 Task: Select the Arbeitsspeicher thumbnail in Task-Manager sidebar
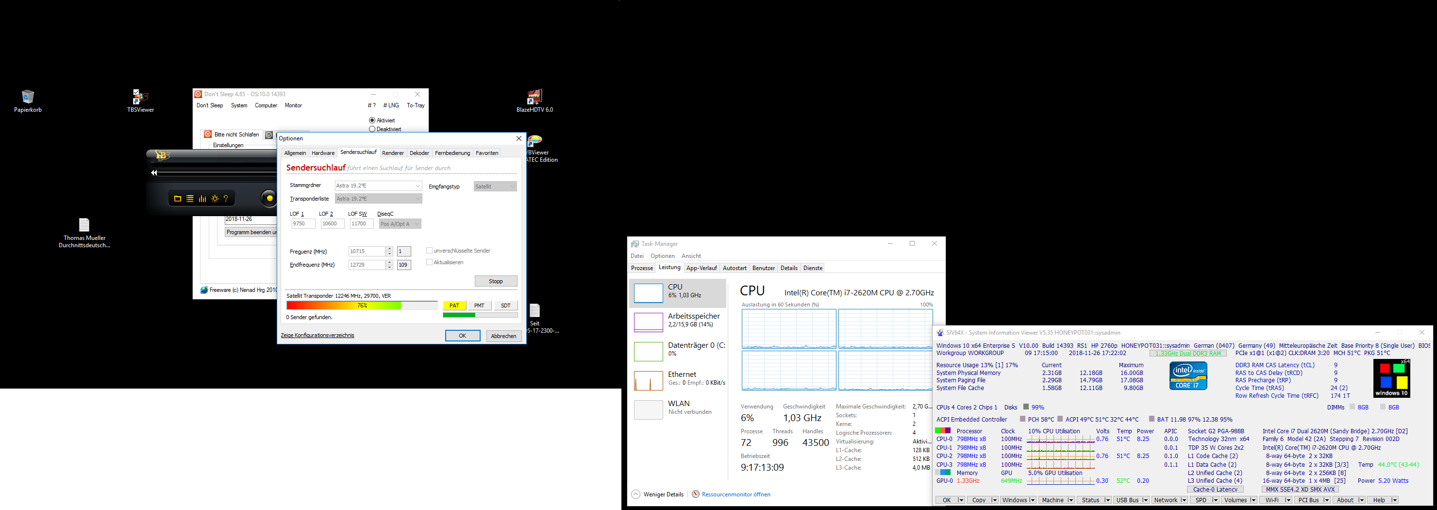pyautogui.click(x=648, y=322)
